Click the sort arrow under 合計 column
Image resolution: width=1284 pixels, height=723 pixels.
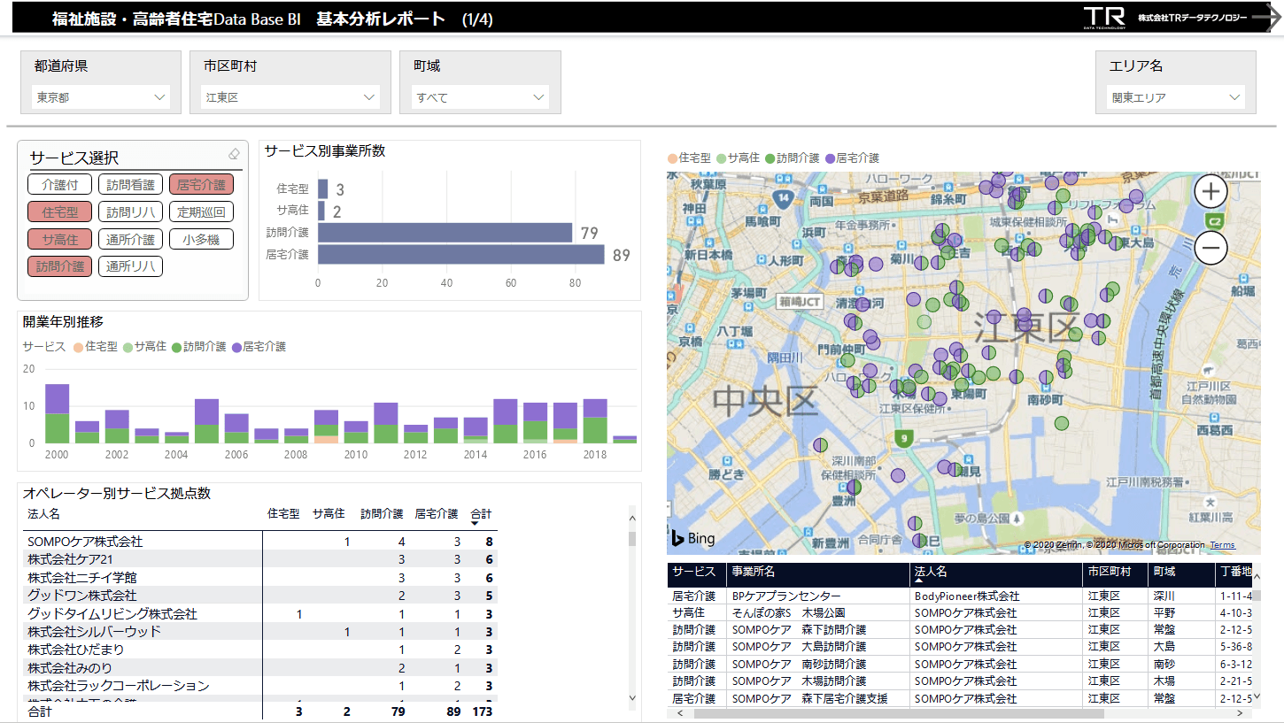[476, 524]
